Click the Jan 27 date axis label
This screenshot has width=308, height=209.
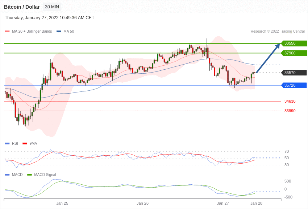point(223,203)
